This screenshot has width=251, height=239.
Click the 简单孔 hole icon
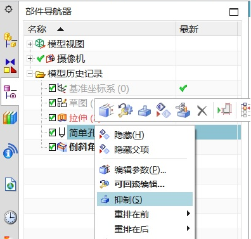coord(61,132)
